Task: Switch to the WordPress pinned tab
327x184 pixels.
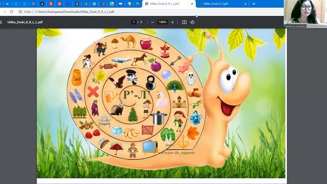Action: 94,4
